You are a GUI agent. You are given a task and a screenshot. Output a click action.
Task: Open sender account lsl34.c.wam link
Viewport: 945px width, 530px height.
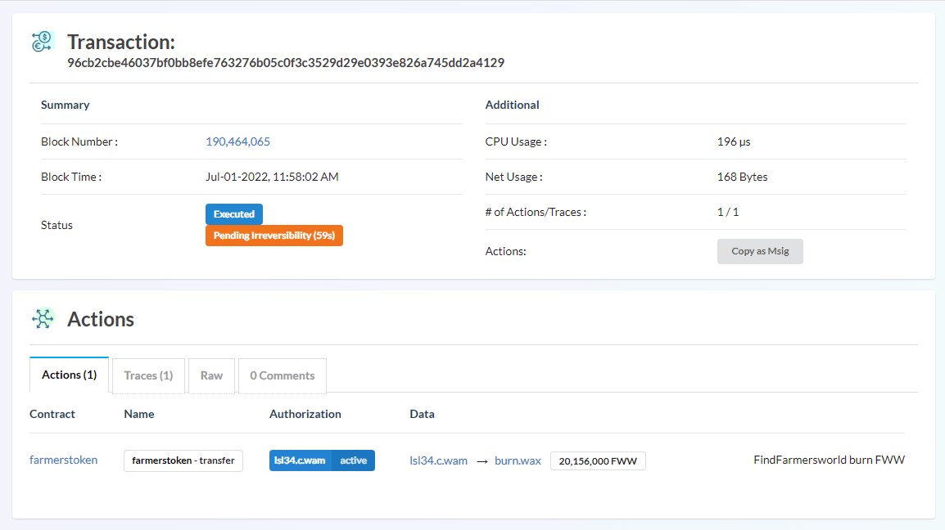pyautogui.click(x=438, y=460)
